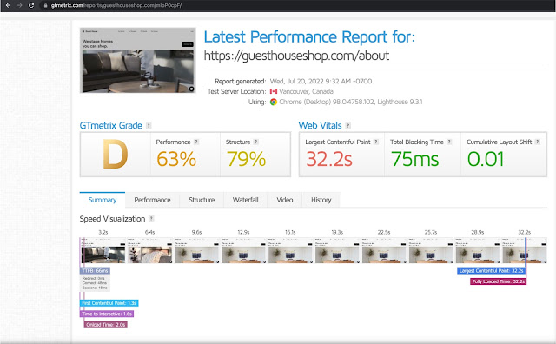
Task: Open the Video tab
Action: [x=284, y=200]
